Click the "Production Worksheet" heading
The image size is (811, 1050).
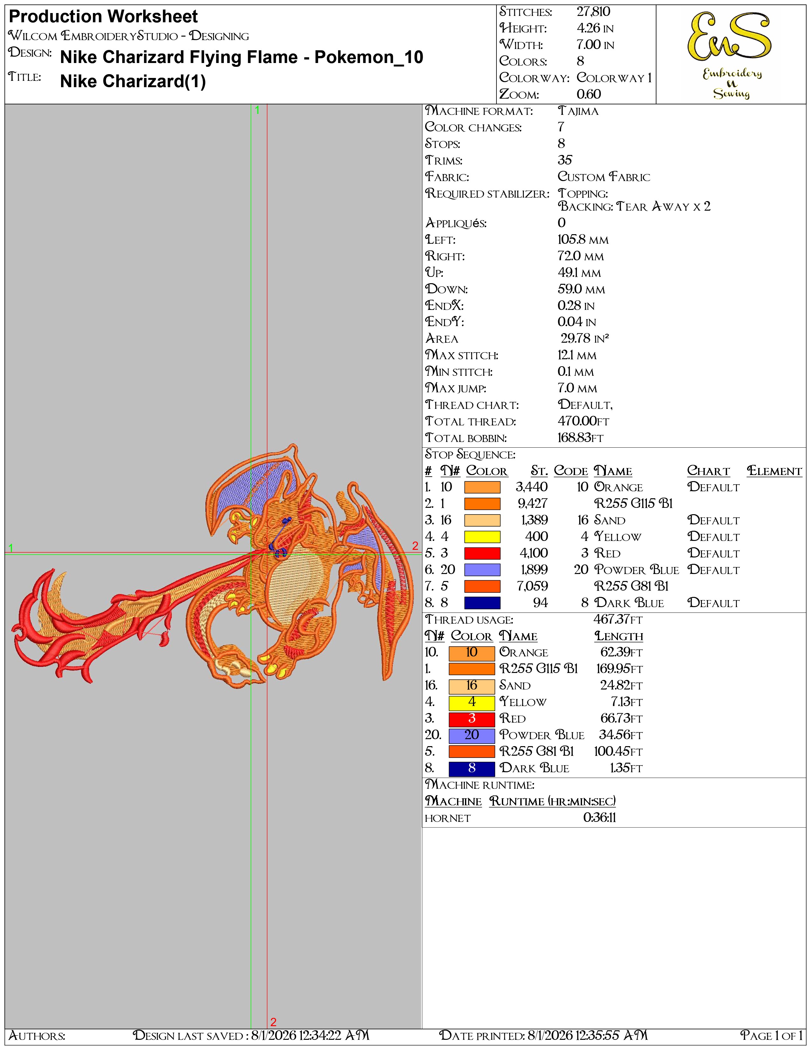pos(103,17)
